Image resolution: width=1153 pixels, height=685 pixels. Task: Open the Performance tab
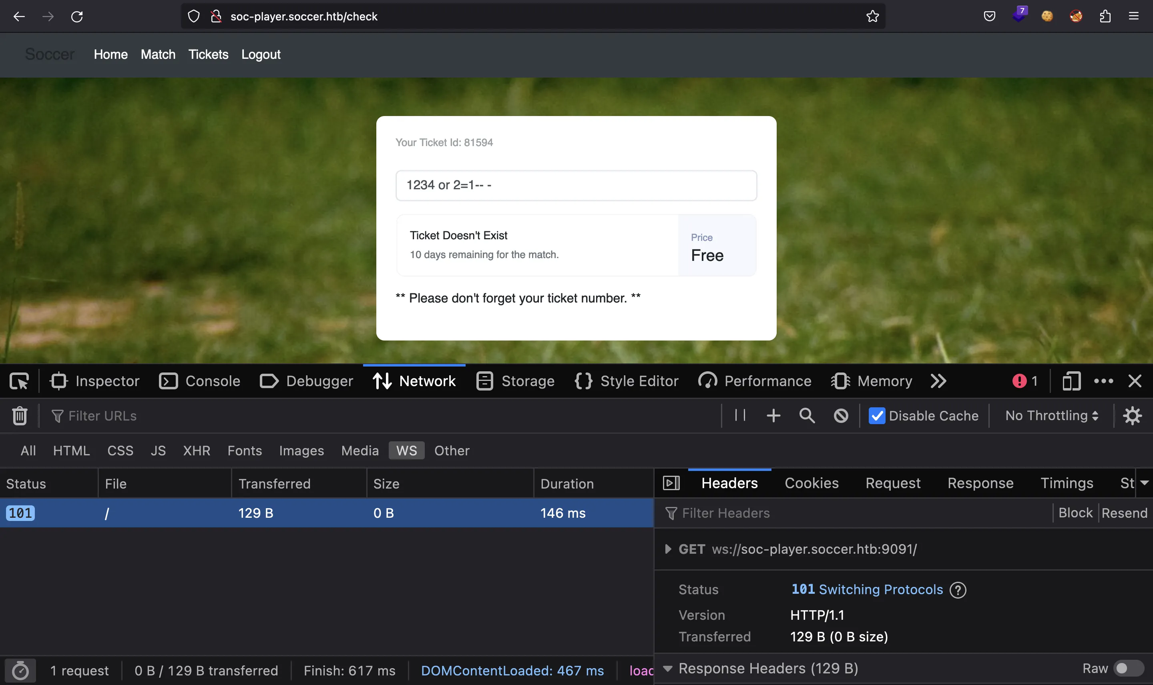(755, 381)
